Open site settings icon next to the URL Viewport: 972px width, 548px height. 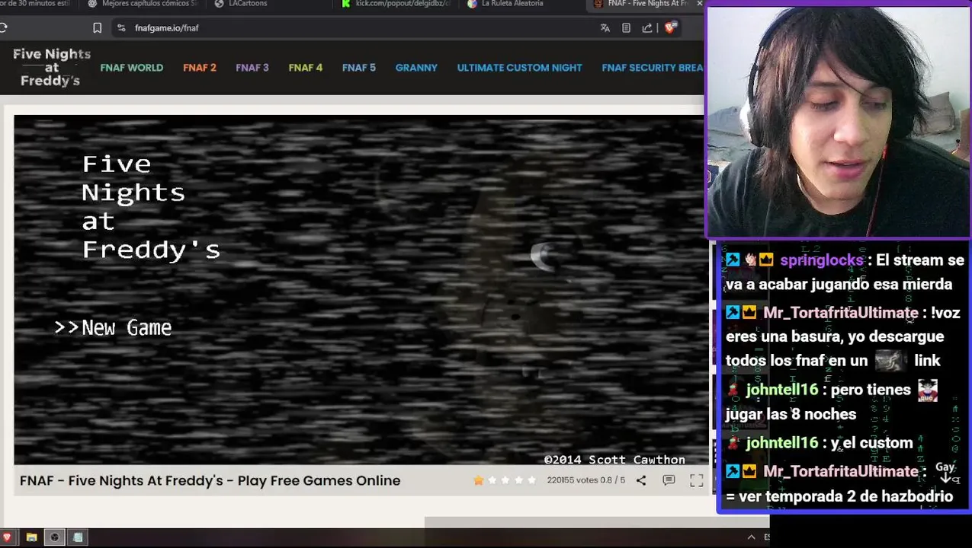[121, 28]
